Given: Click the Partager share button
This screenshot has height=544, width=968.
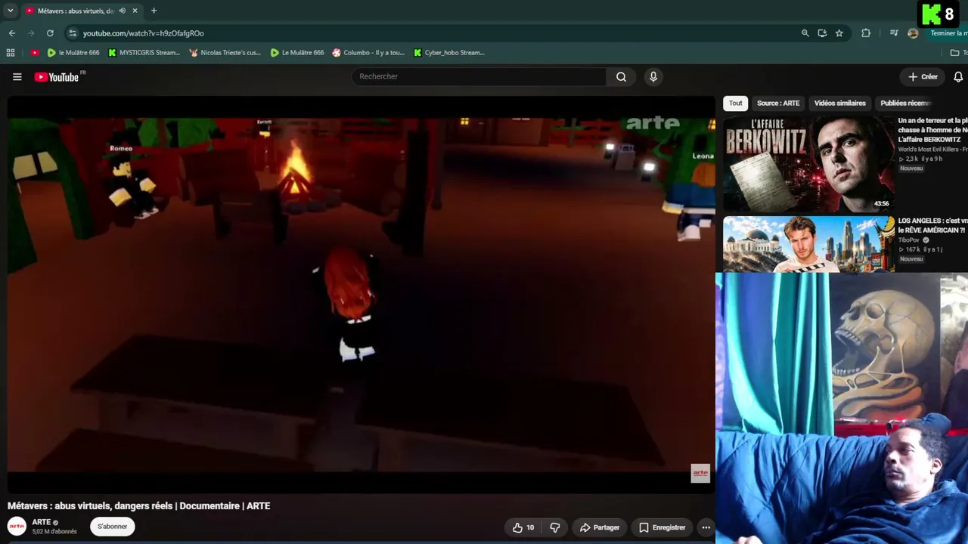Looking at the screenshot, I should coord(599,527).
